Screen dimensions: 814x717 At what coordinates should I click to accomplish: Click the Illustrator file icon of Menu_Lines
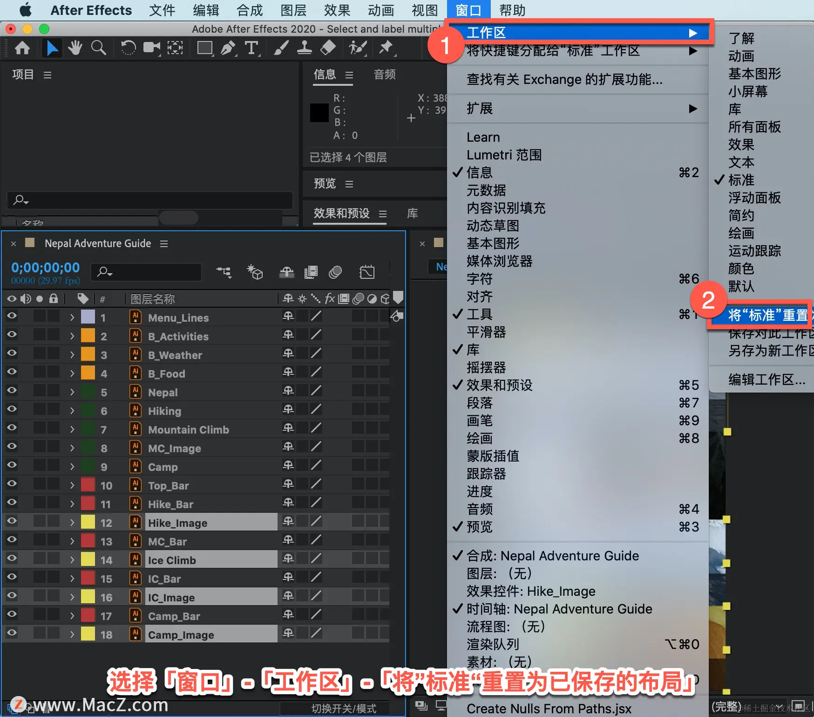tap(136, 317)
